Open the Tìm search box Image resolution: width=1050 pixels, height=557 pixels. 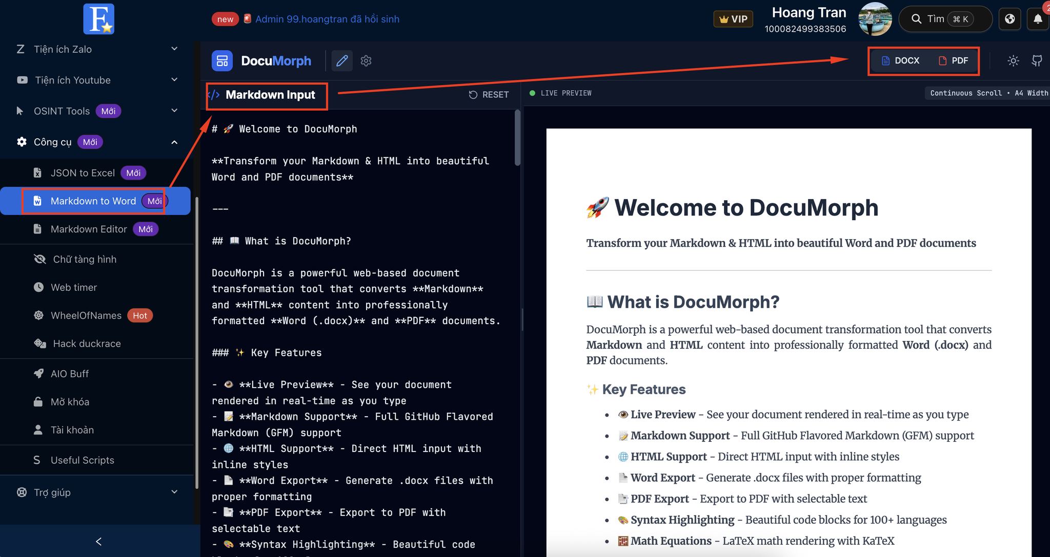(945, 19)
